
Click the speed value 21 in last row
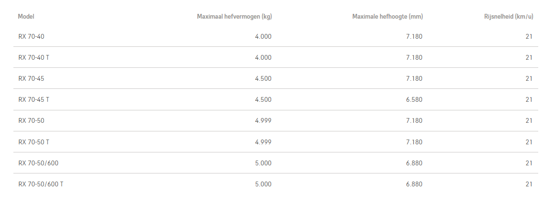click(529, 184)
